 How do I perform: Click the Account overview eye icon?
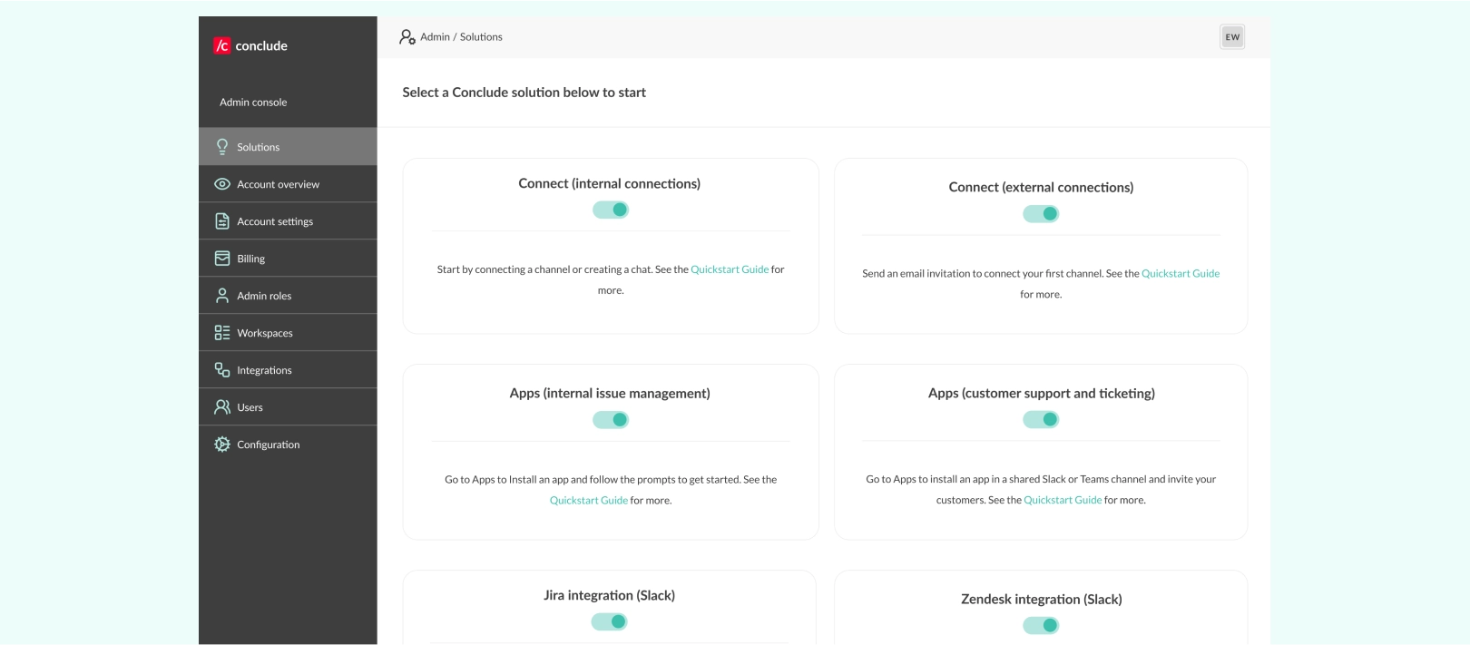pos(222,184)
